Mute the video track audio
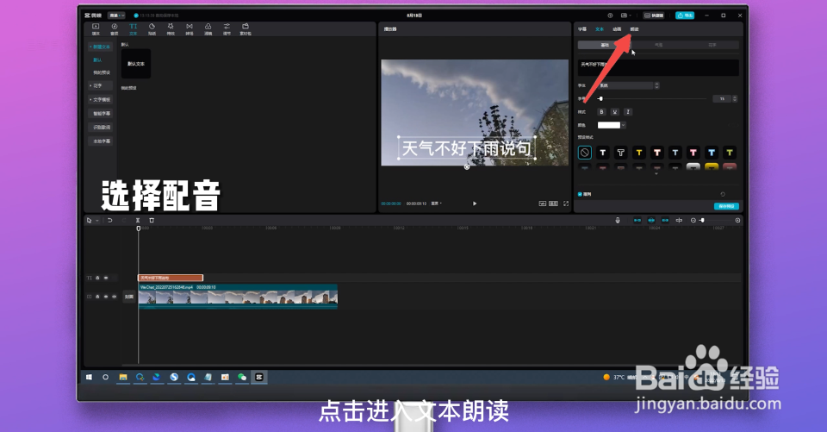The width and height of the screenshot is (827, 432). click(x=114, y=297)
